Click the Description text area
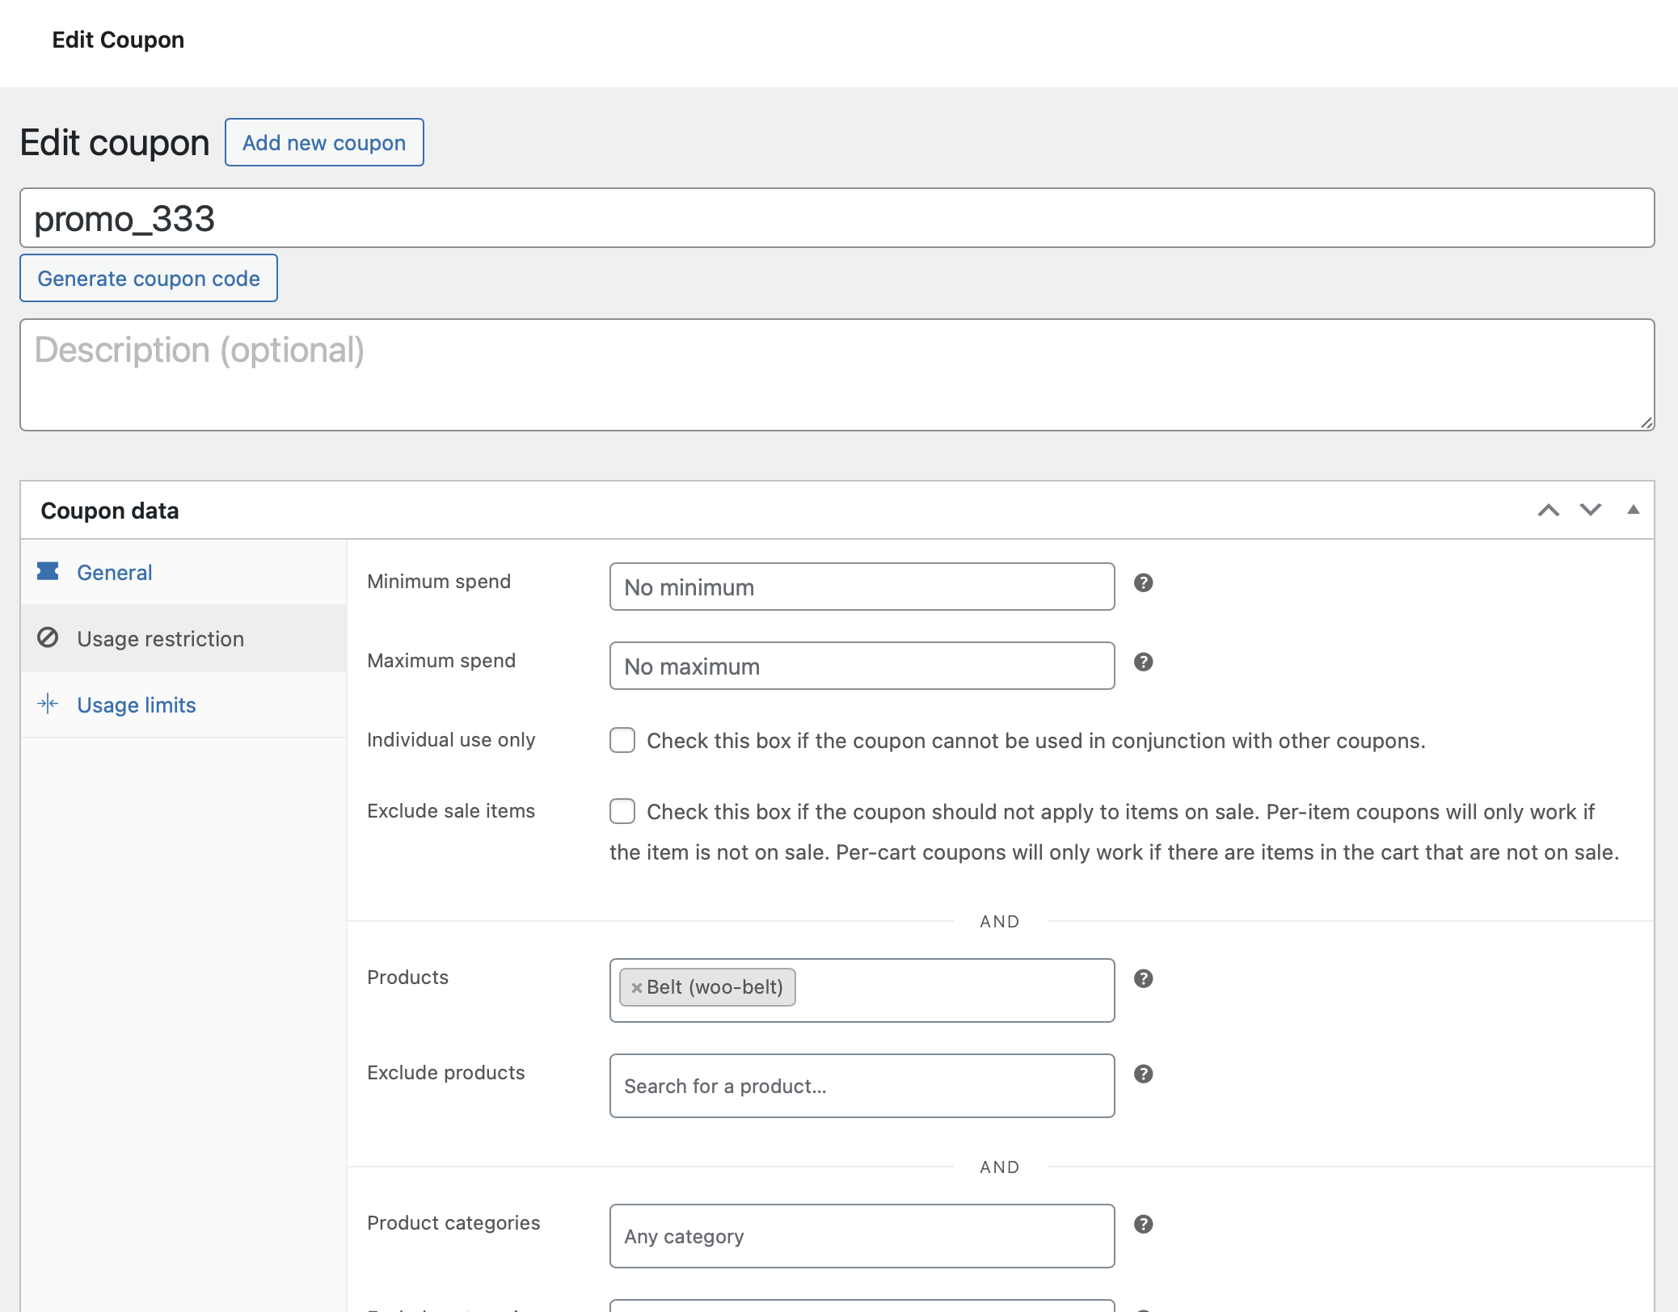The height and width of the screenshot is (1312, 1678). (x=836, y=373)
